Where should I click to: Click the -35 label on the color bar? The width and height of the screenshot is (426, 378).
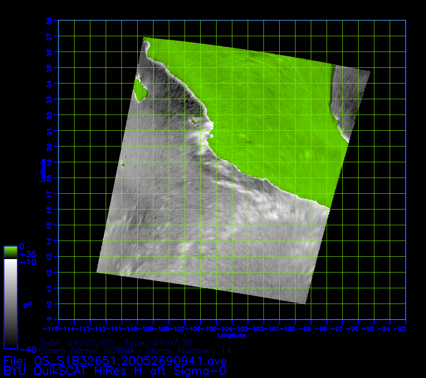[x=28, y=255]
